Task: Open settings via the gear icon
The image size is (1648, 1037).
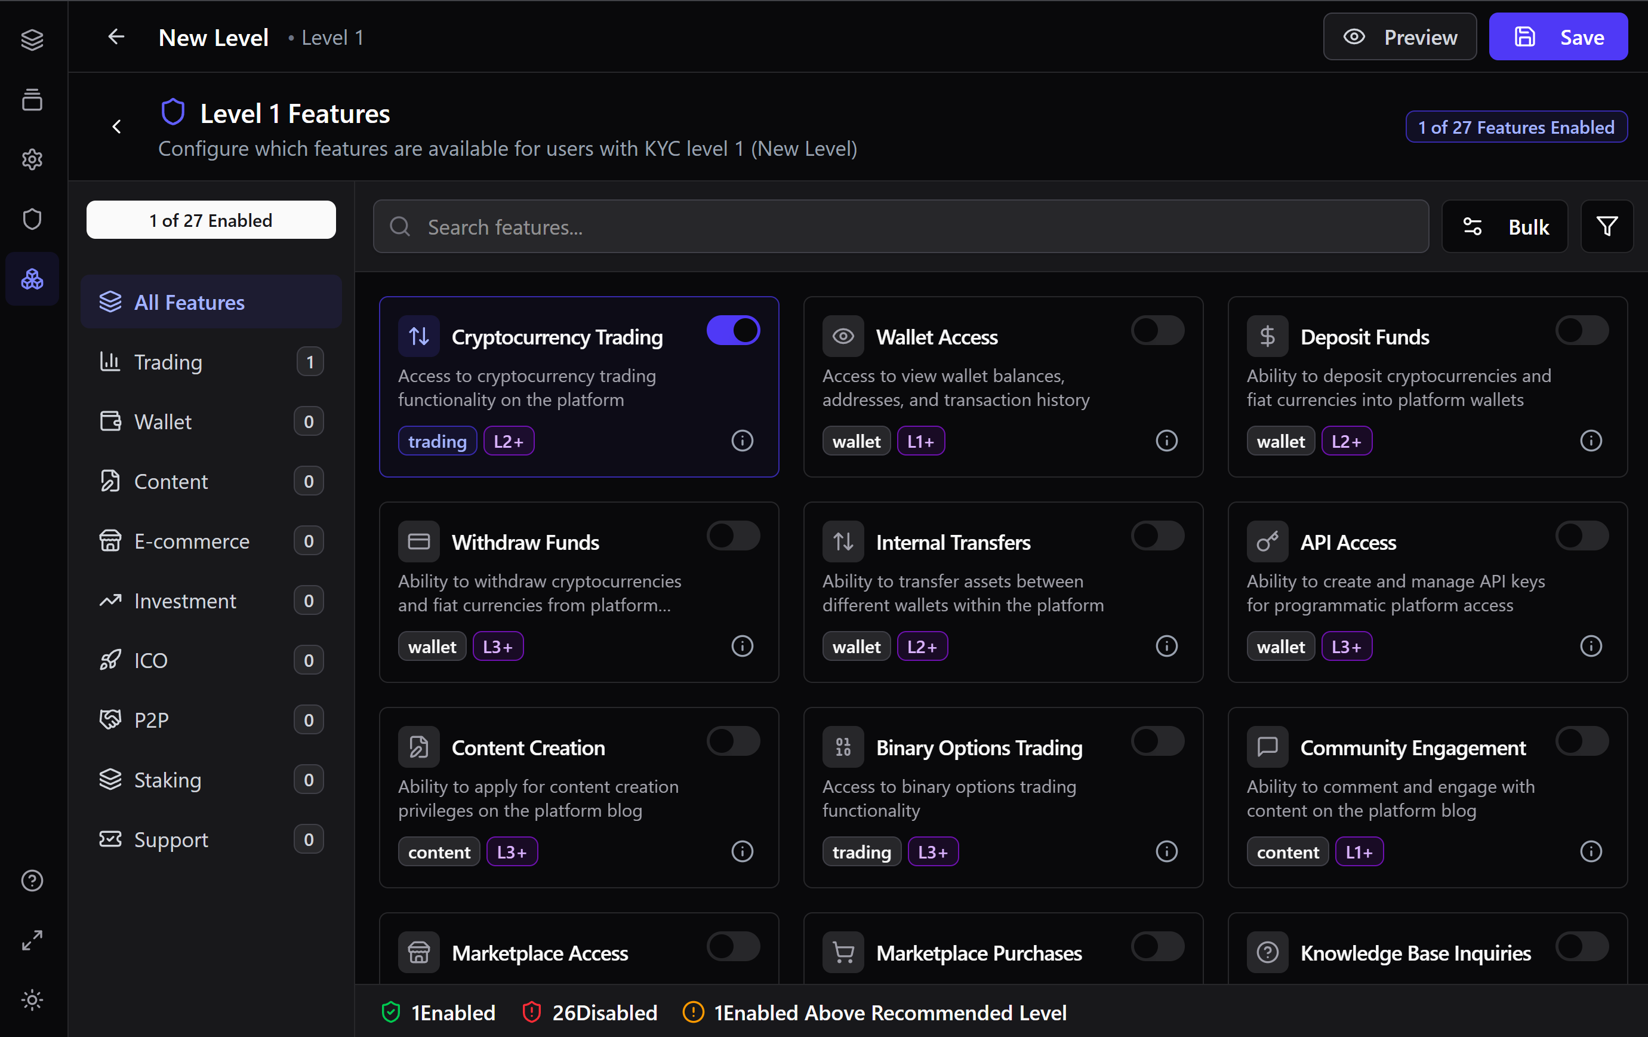Action: [x=32, y=159]
